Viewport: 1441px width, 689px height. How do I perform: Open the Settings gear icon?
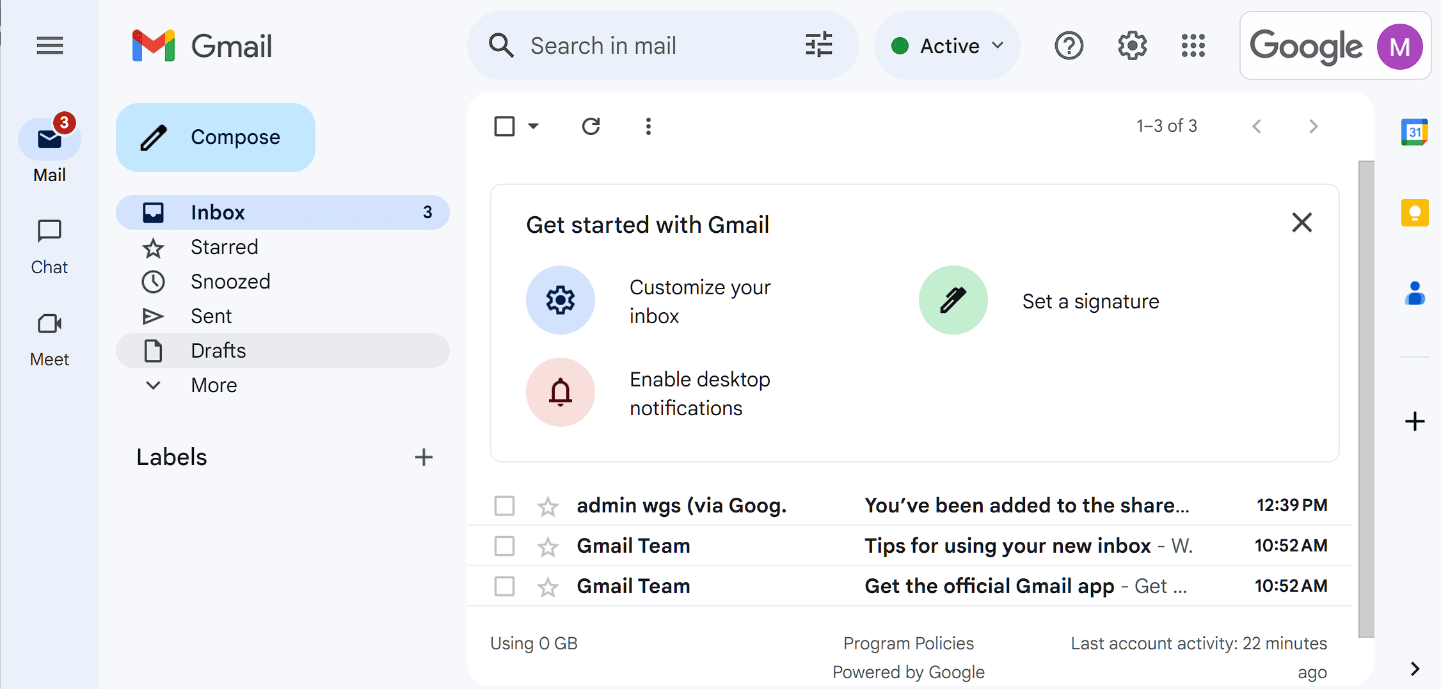[x=1131, y=45]
